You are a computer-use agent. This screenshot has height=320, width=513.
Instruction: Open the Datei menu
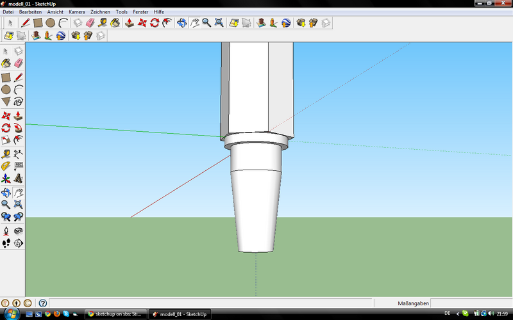coord(8,12)
